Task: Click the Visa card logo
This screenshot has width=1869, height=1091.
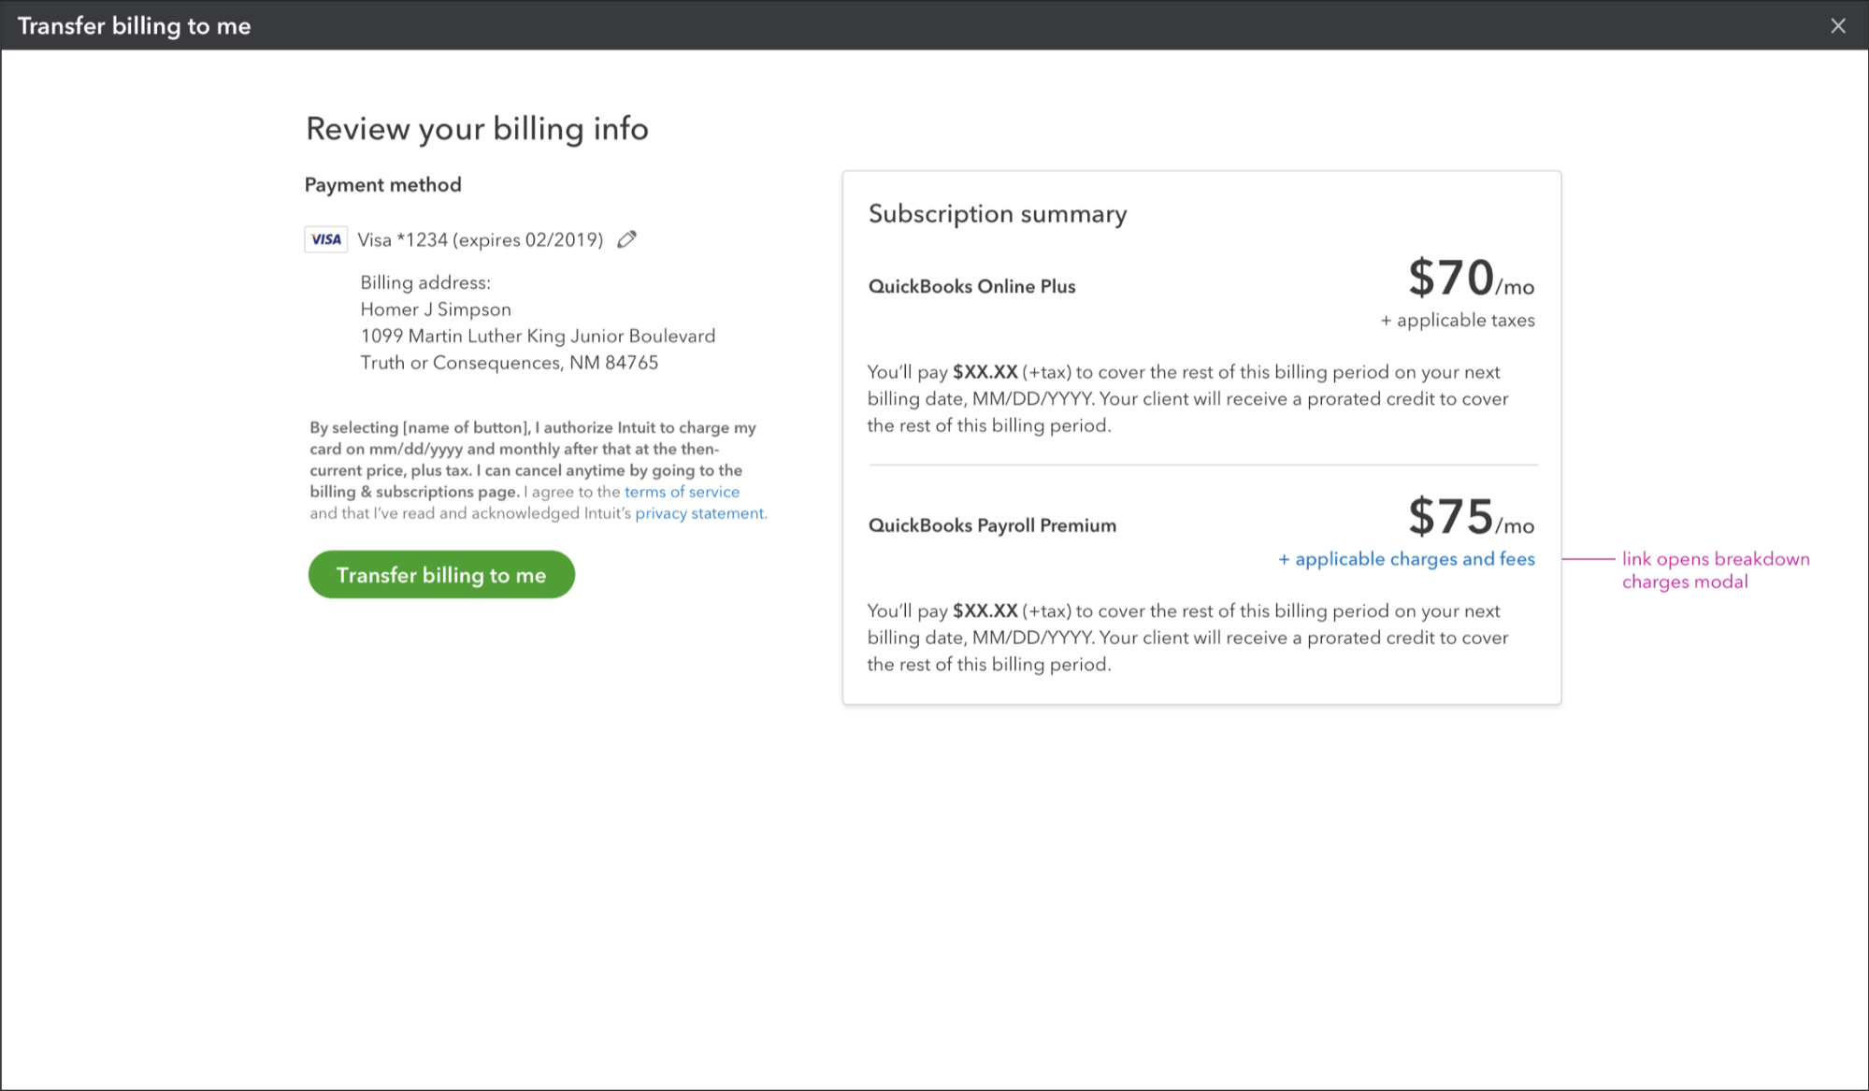Action: click(x=326, y=239)
